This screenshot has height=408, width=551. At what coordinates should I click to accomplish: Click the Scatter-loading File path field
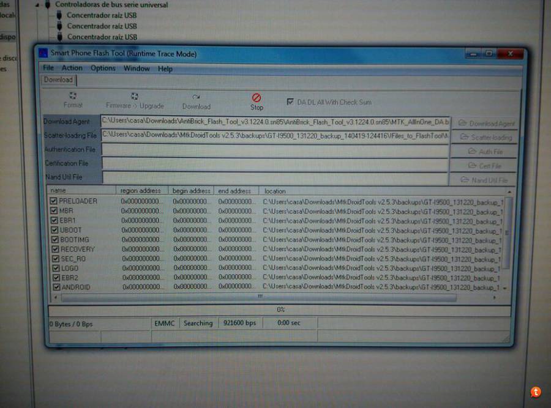(x=275, y=136)
